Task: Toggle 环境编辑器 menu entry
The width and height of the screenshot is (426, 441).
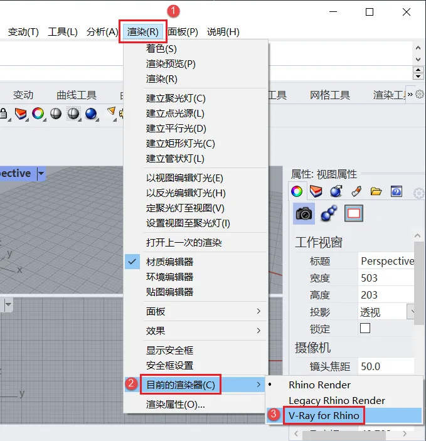Action: (x=196, y=277)
